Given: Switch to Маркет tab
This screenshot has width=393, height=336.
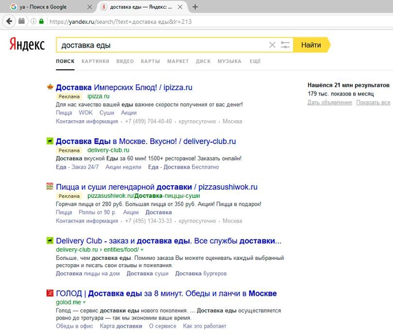Looking at the screenshot, I should point(178,62).
